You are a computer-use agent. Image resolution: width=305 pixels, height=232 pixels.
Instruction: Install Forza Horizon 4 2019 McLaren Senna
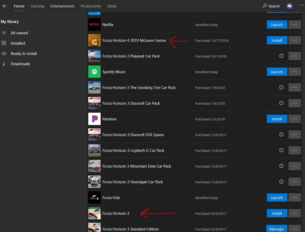tap(277, 40)
